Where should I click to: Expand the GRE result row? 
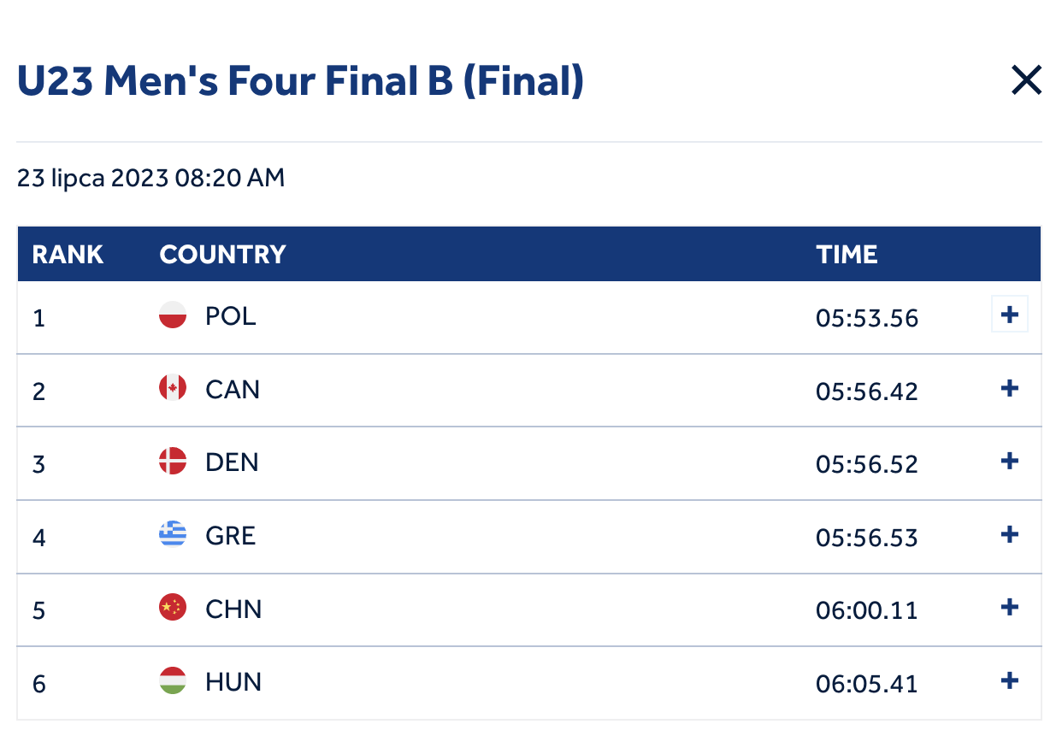pyautogui.click(x=1010, y=535)
